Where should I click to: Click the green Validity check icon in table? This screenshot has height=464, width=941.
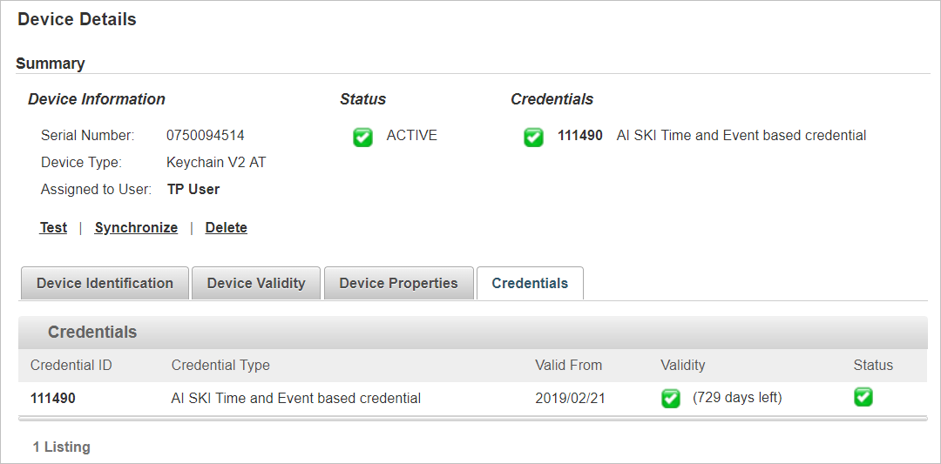(671, 399)
